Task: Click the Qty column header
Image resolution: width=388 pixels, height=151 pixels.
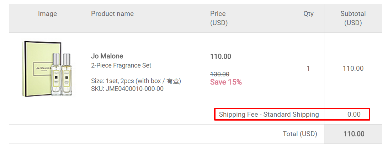Action: coord(308,14)
